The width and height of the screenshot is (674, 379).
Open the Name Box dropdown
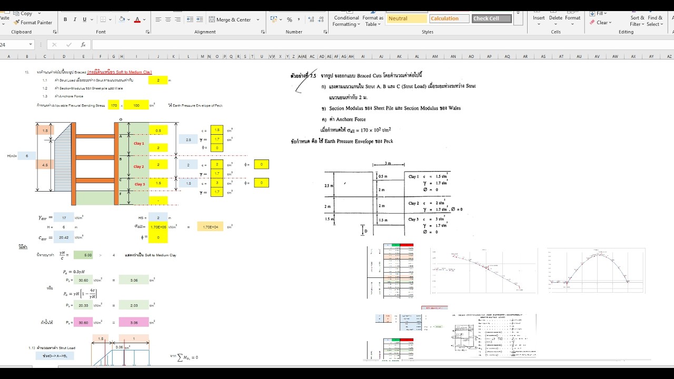(31, 45)
